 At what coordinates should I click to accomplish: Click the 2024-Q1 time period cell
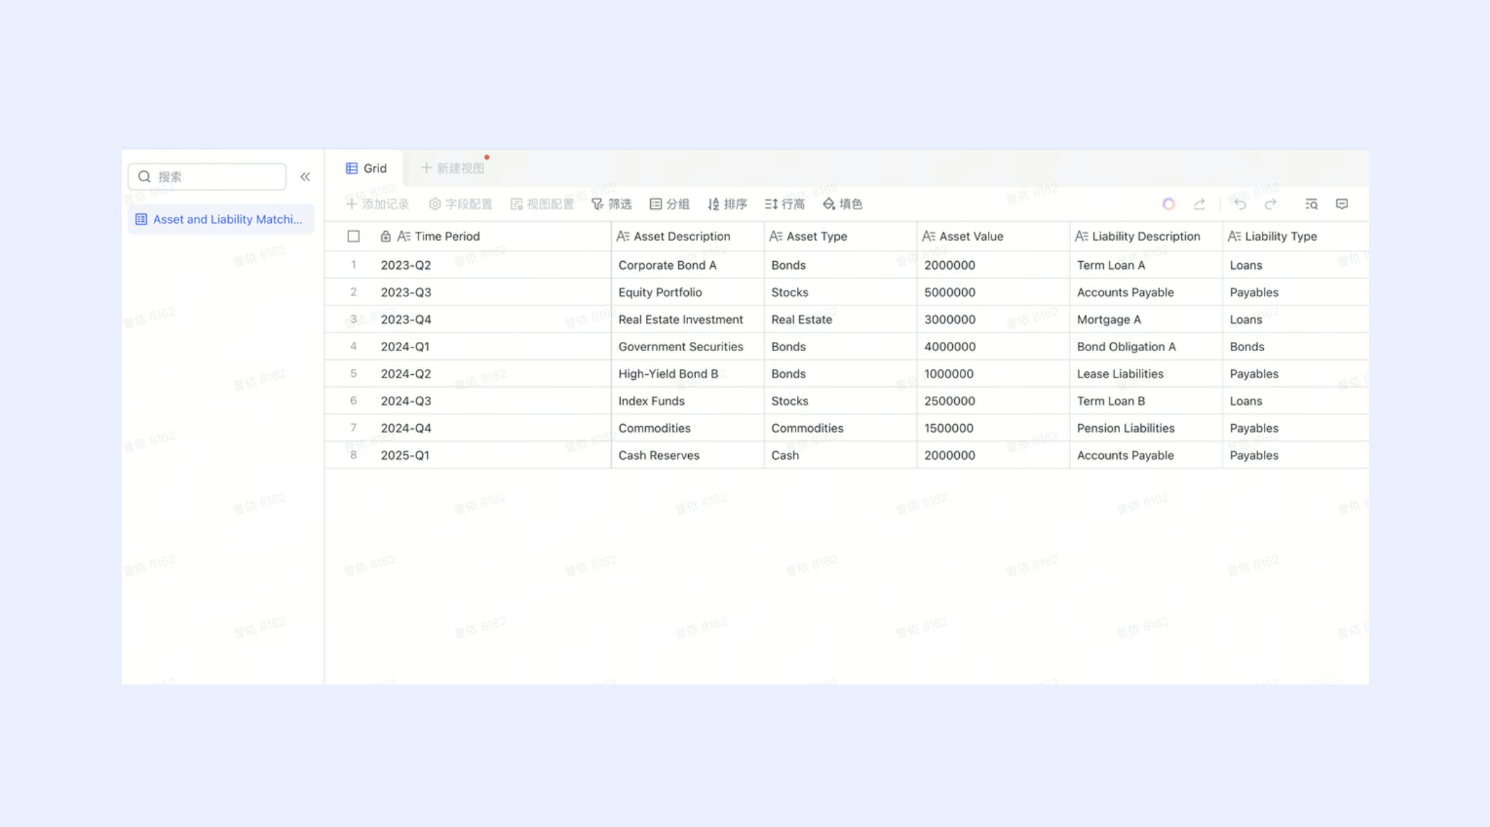point(492,347)
